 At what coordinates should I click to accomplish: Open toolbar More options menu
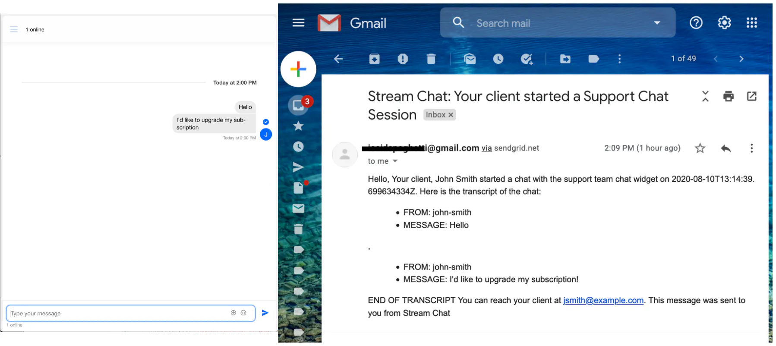[619, 59]
